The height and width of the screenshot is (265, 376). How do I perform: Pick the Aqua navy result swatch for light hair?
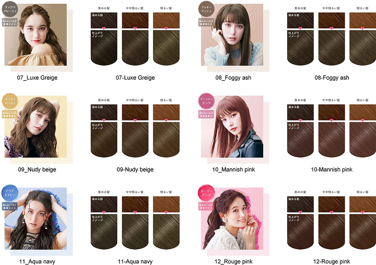click(166, 232)
